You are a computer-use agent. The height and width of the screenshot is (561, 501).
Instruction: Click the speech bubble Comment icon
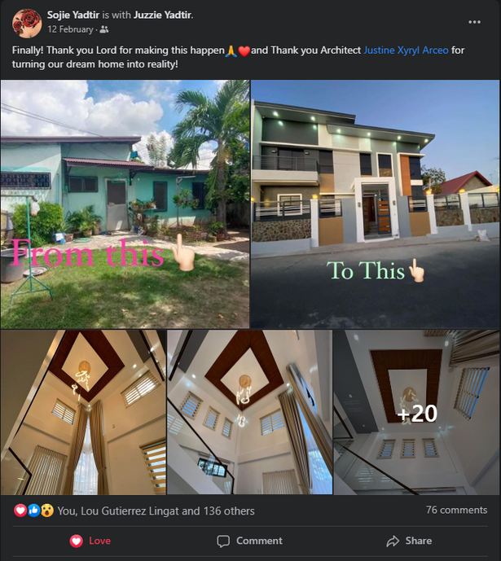coord(223,541)
